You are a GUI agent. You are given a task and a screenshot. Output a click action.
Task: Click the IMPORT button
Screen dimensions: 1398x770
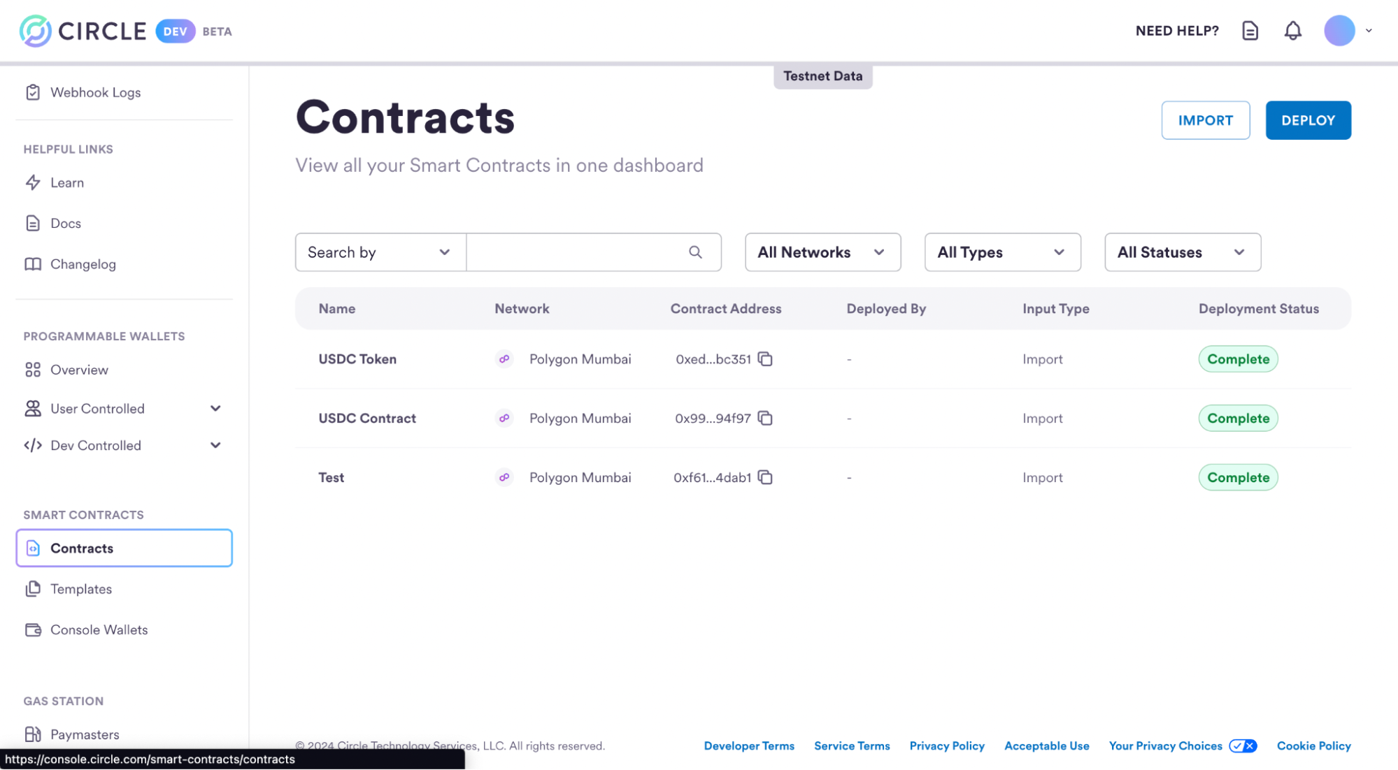1205,120
